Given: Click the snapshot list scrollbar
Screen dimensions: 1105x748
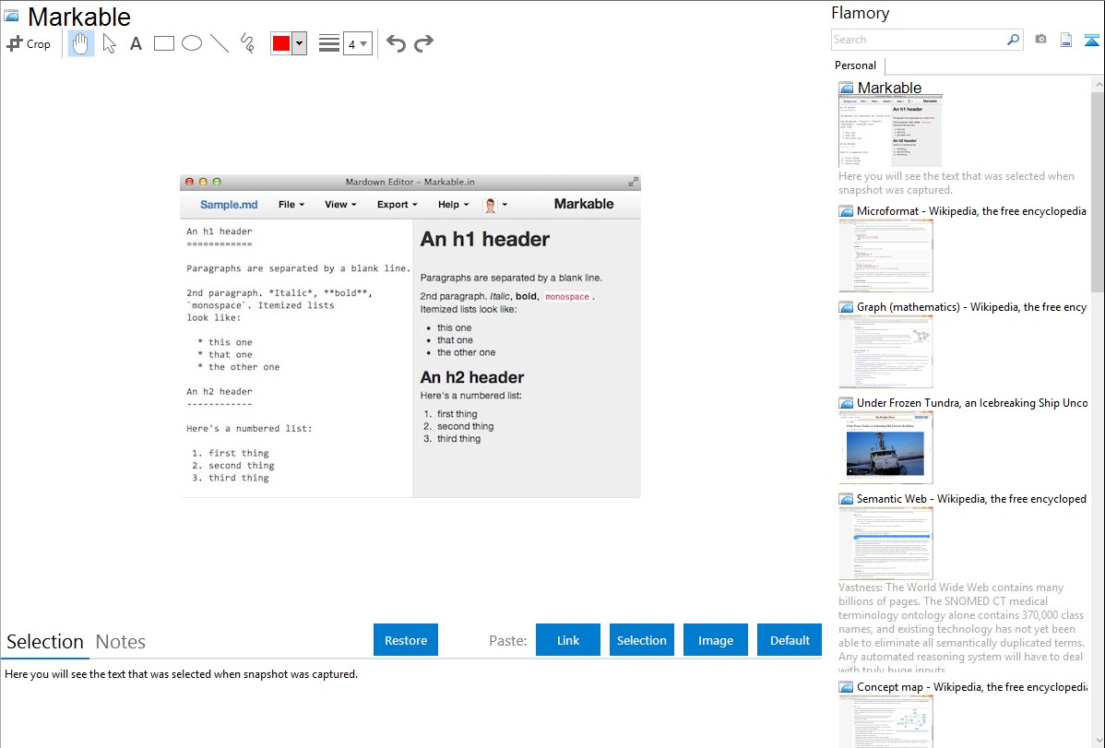Looking at the screenshot, I should (x=1098, y=190).
